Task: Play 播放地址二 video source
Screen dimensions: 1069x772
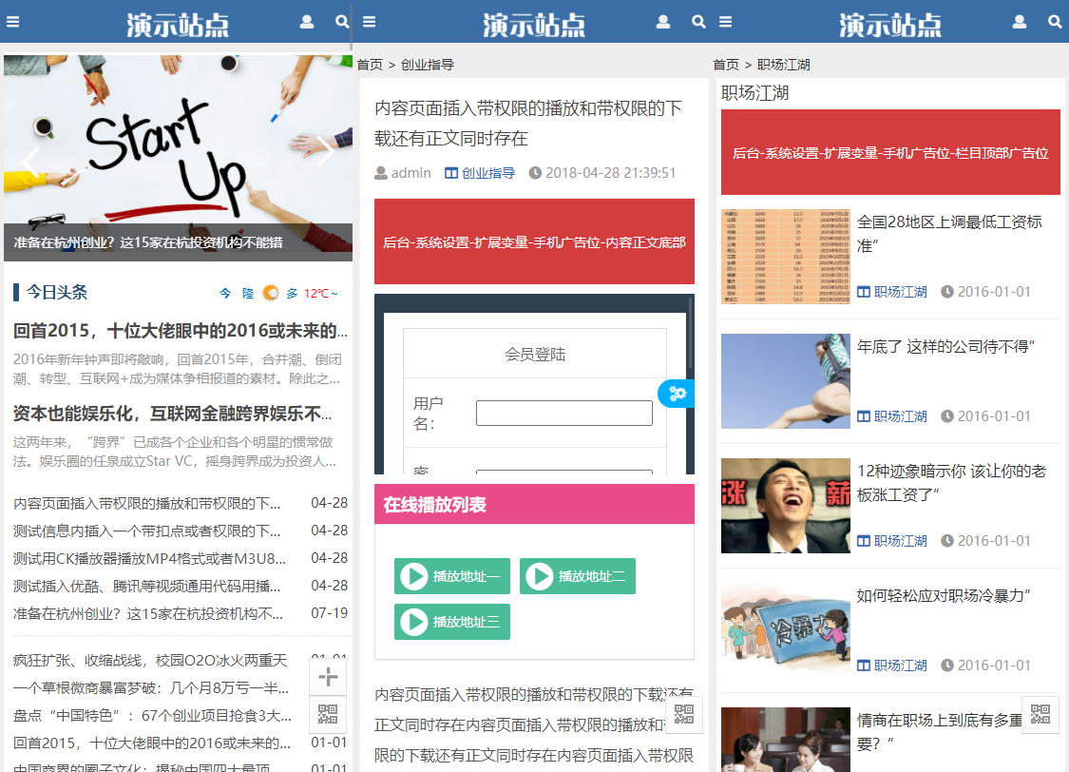Action: pyautogui.click(x=578, y=576)
